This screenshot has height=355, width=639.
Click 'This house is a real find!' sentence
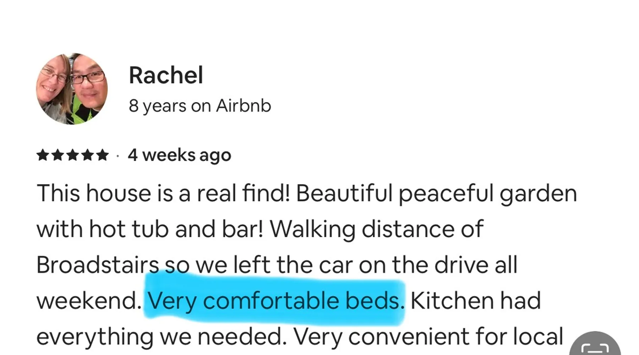163,193
